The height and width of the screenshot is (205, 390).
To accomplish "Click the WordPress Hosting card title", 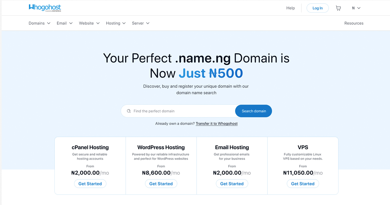I will (161, 147).
